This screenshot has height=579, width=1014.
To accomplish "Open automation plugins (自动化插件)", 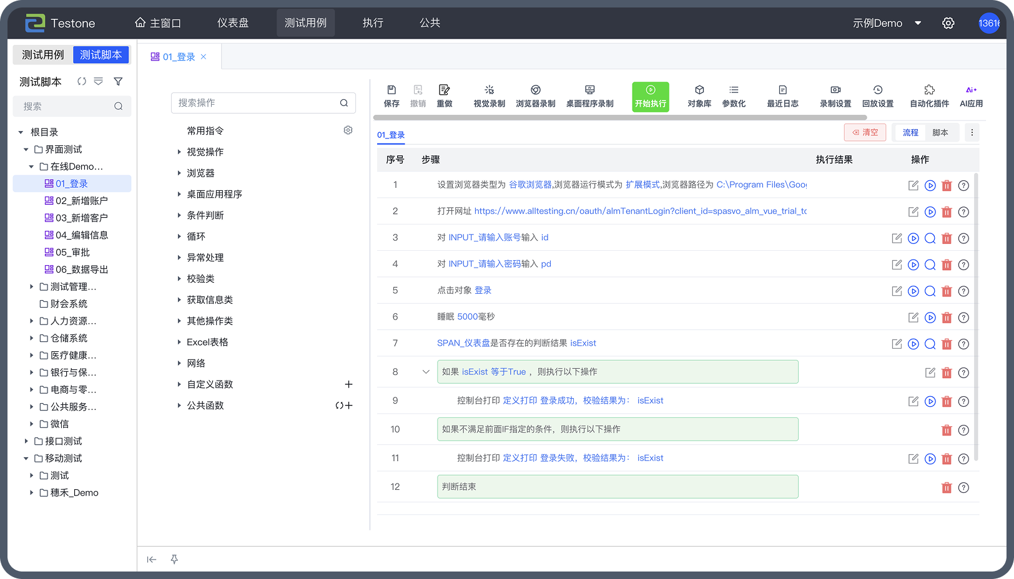I will [929, 96].
